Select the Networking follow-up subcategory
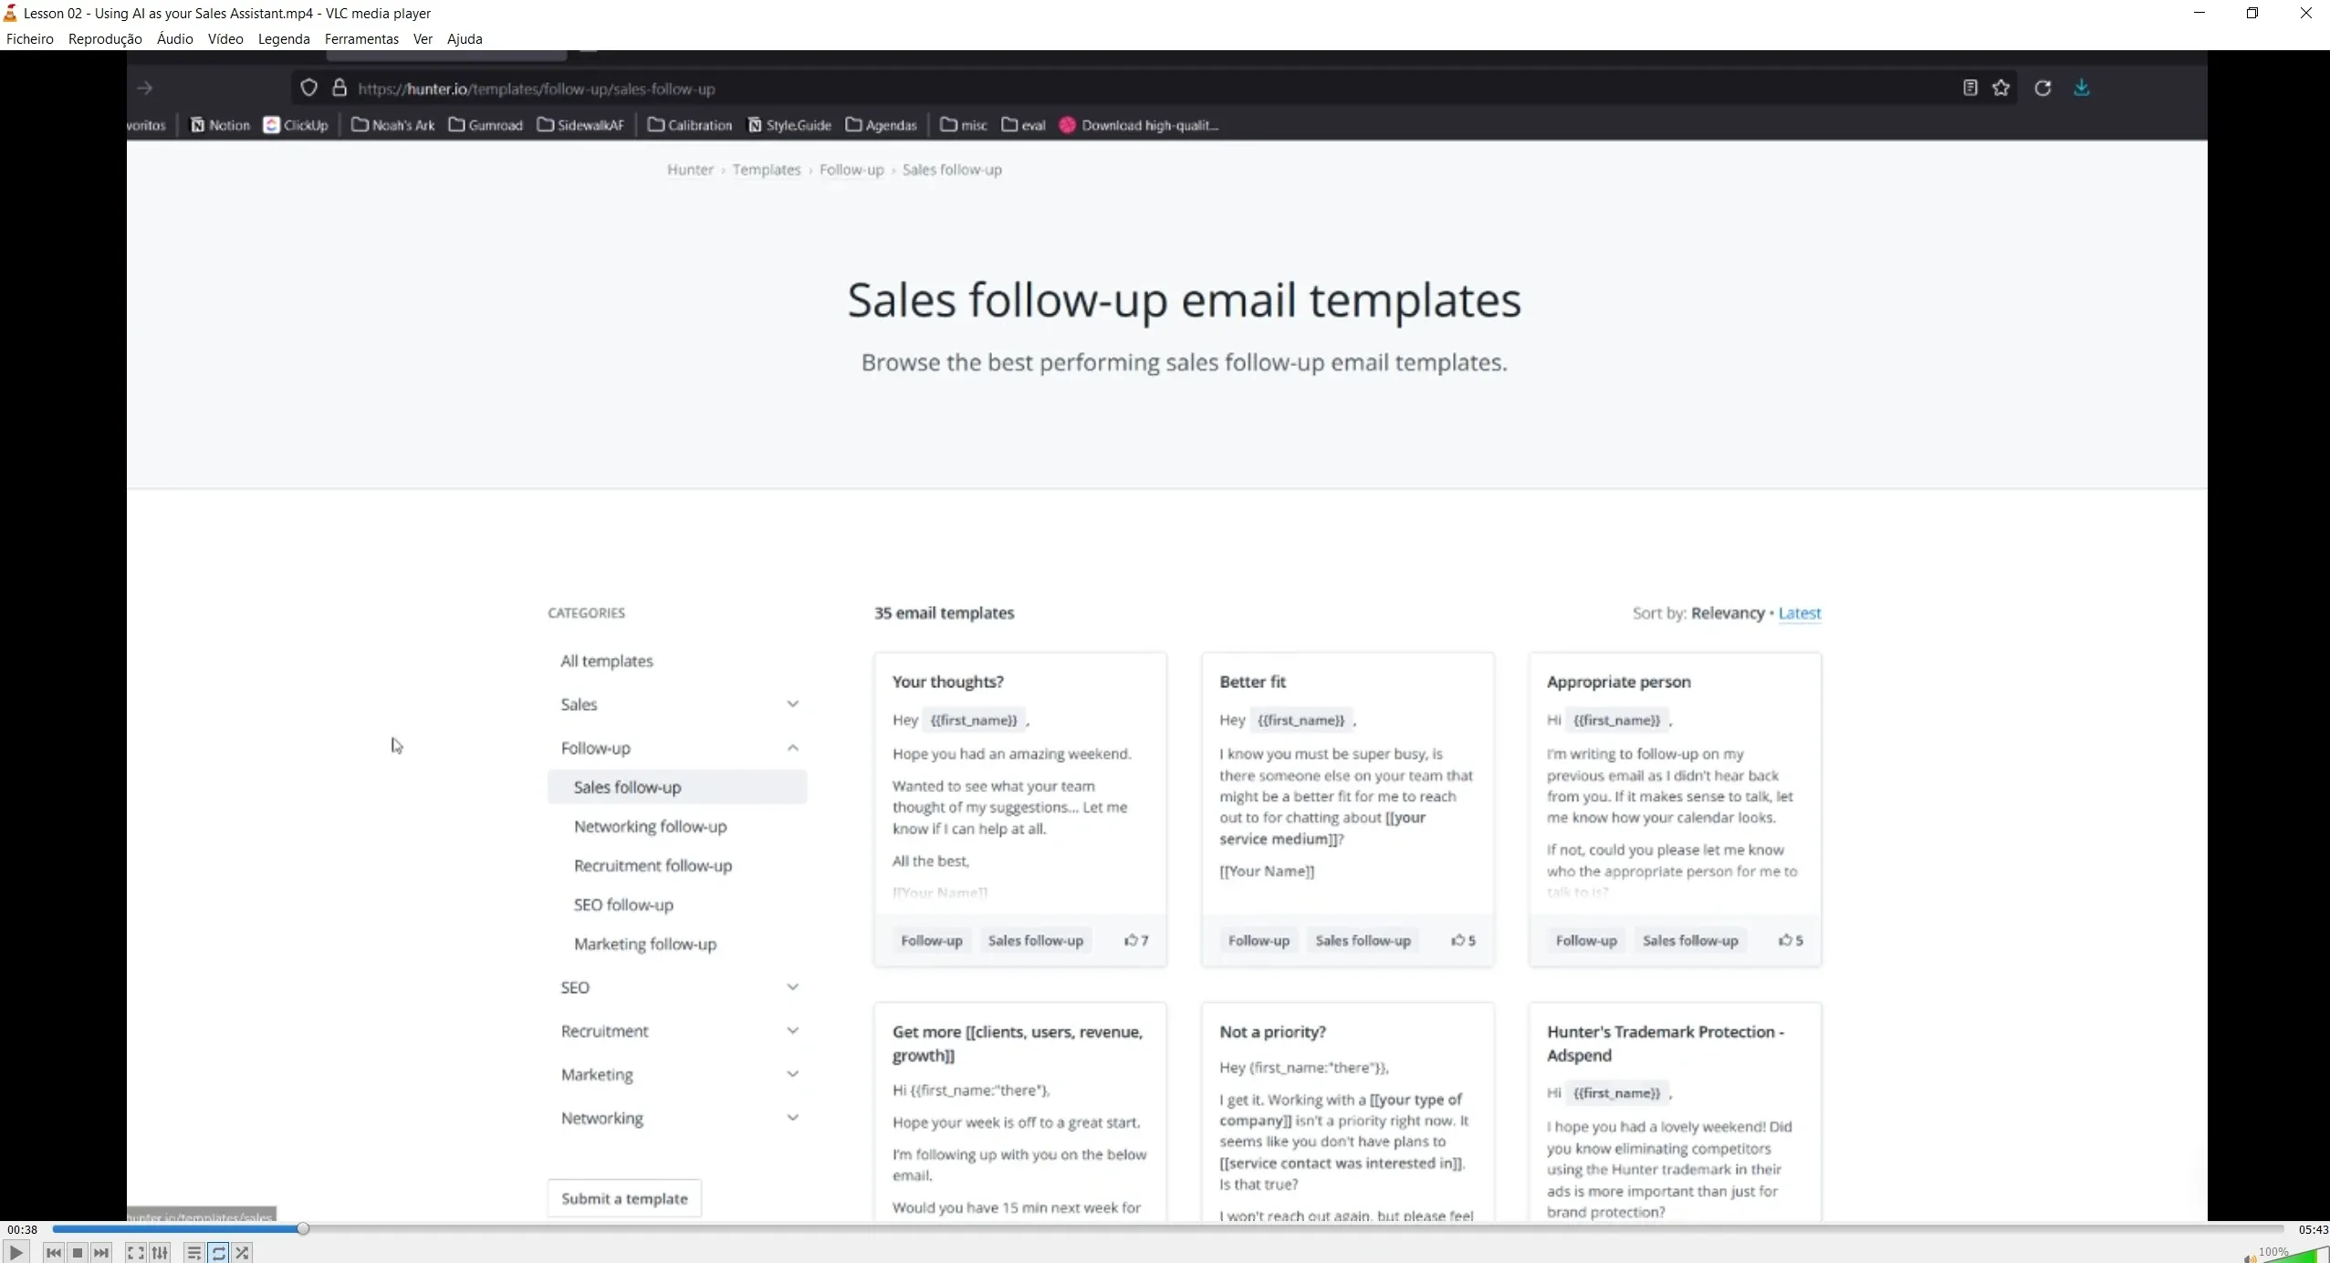This screenshot has height=1263, width=2330. [x=650, y=826]
